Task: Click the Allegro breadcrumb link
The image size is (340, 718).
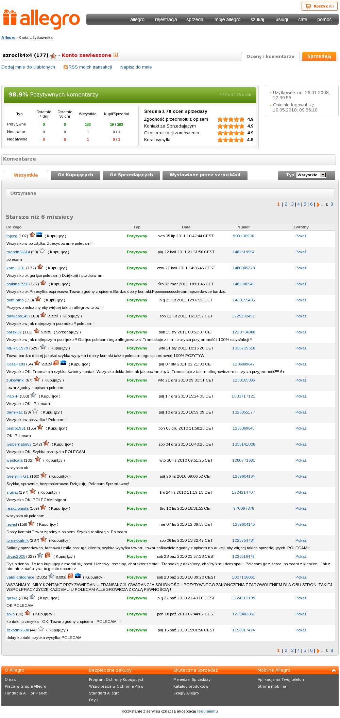Action: click(x=8, y=38)
